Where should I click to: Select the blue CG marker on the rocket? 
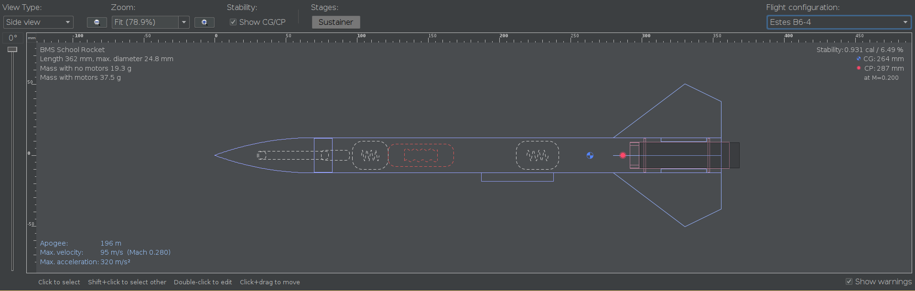coord(590,155)
